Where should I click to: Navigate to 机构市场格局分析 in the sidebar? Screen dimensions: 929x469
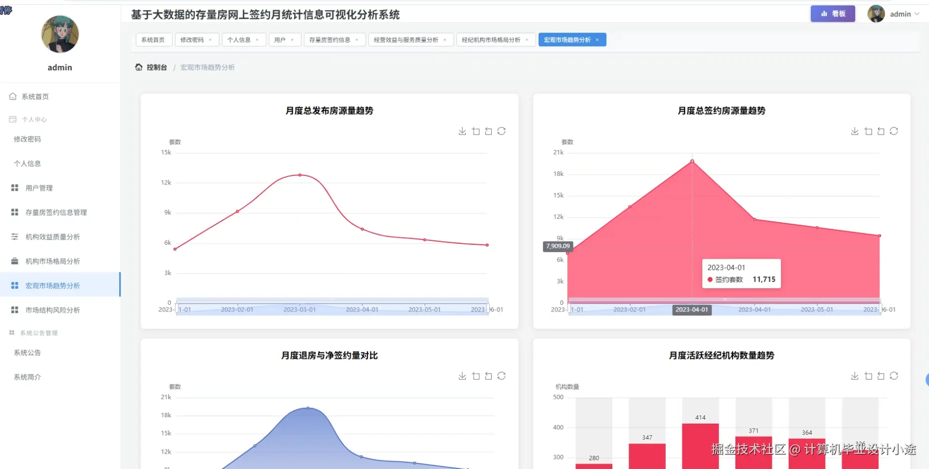pyautogui.click(x=60, y=261)
